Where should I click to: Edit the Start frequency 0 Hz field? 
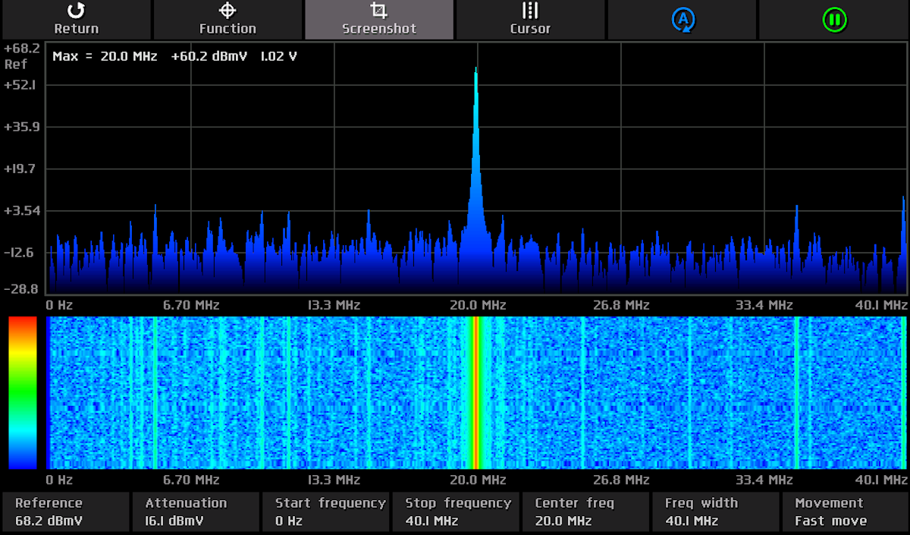325,512
